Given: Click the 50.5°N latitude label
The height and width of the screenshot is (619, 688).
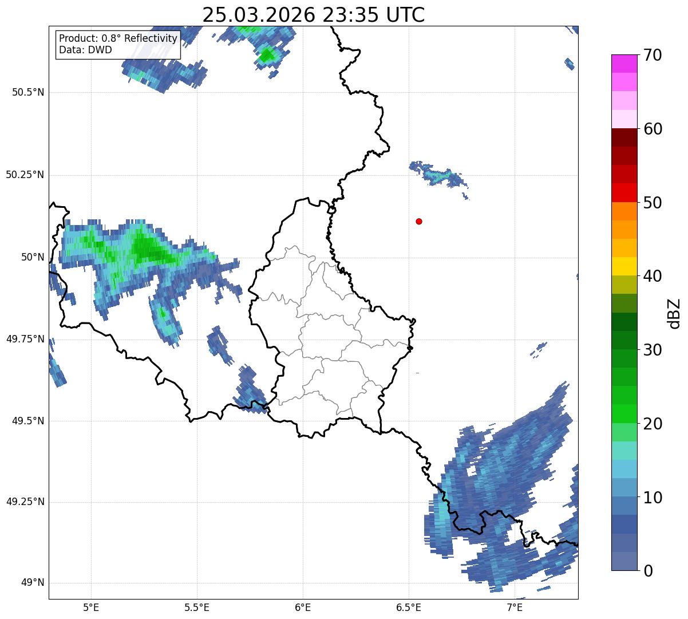Looking at the screenshot, I should click(x=29, y=92).
